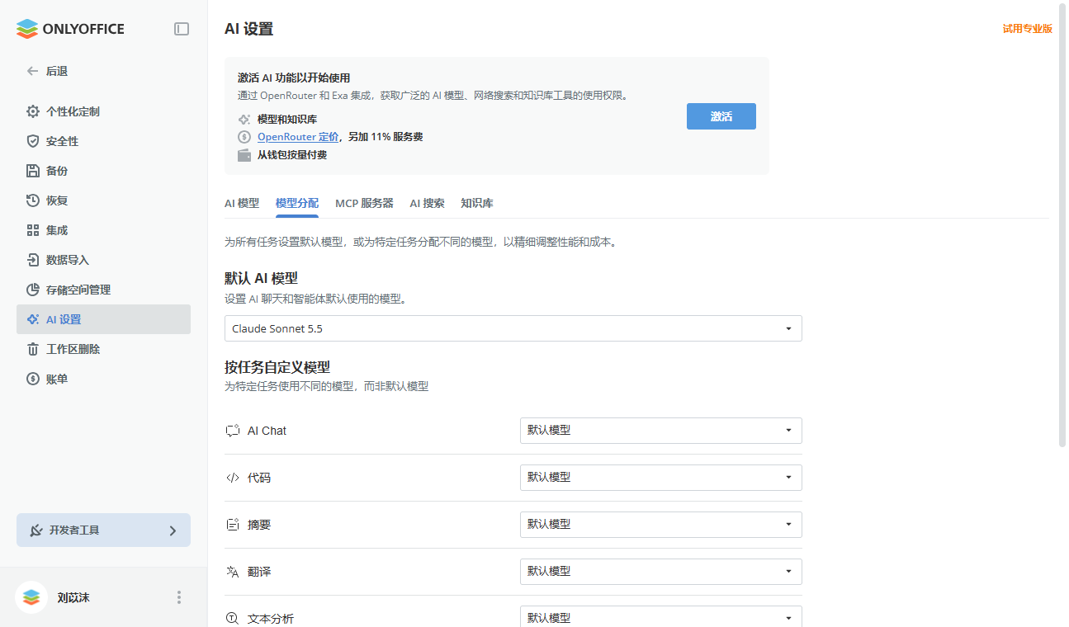Select AI 设置 sparkle icon in sidebar

click(33, 319)
